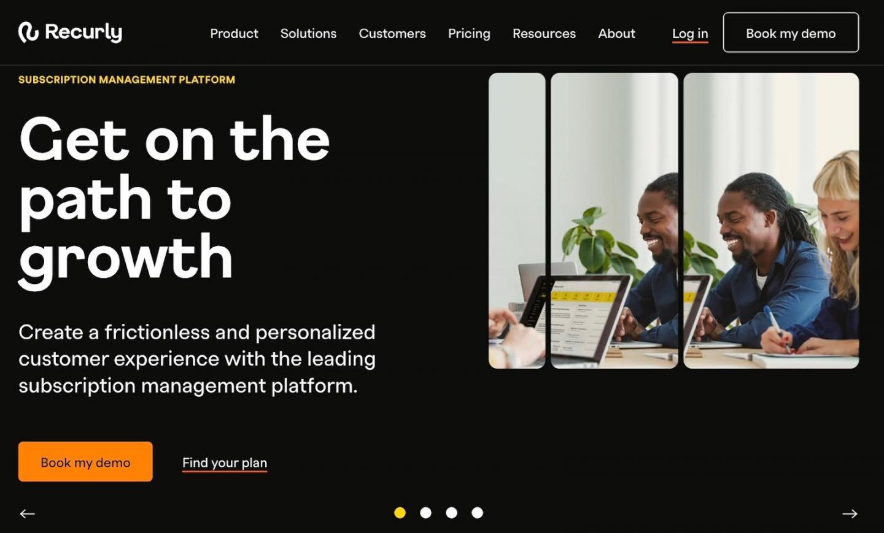Click the Recurly wordmark text

click(83, 32)
